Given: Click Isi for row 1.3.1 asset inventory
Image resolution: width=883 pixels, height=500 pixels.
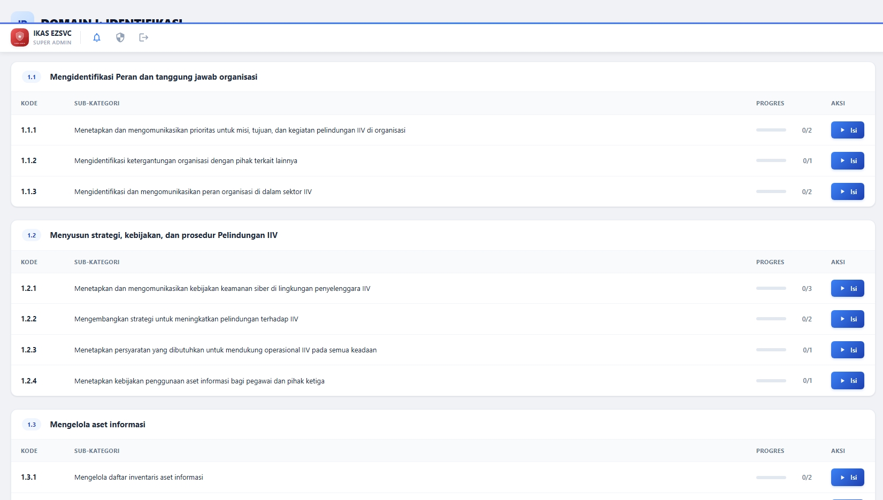Looking at the screenshot, I should (x=847, y=477).
